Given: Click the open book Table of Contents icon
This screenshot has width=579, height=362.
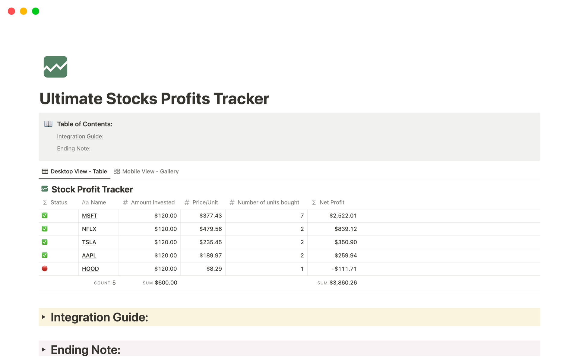Looking at the screenshot, I should click(x=48, y=124).
